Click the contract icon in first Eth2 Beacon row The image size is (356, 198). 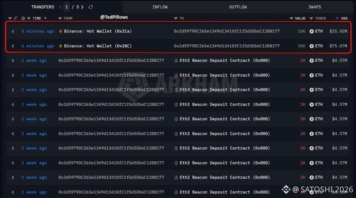176,61
